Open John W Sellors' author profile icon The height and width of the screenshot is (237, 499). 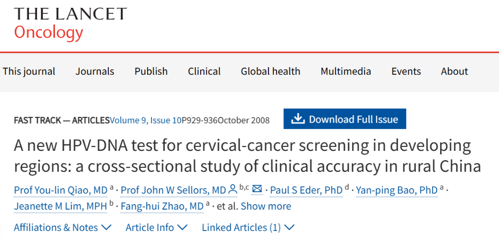pyautogui.click(x=233, y=190)
